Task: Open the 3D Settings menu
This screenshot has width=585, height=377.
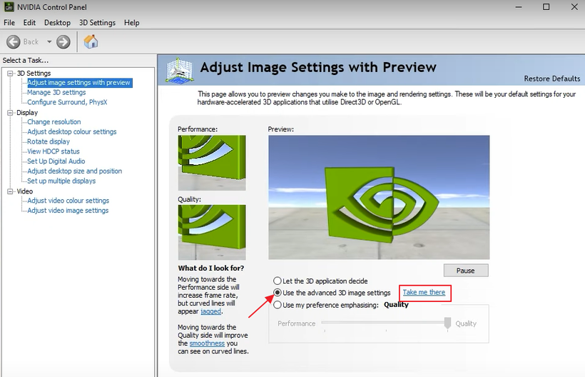Action: click(x=97, y=23)
